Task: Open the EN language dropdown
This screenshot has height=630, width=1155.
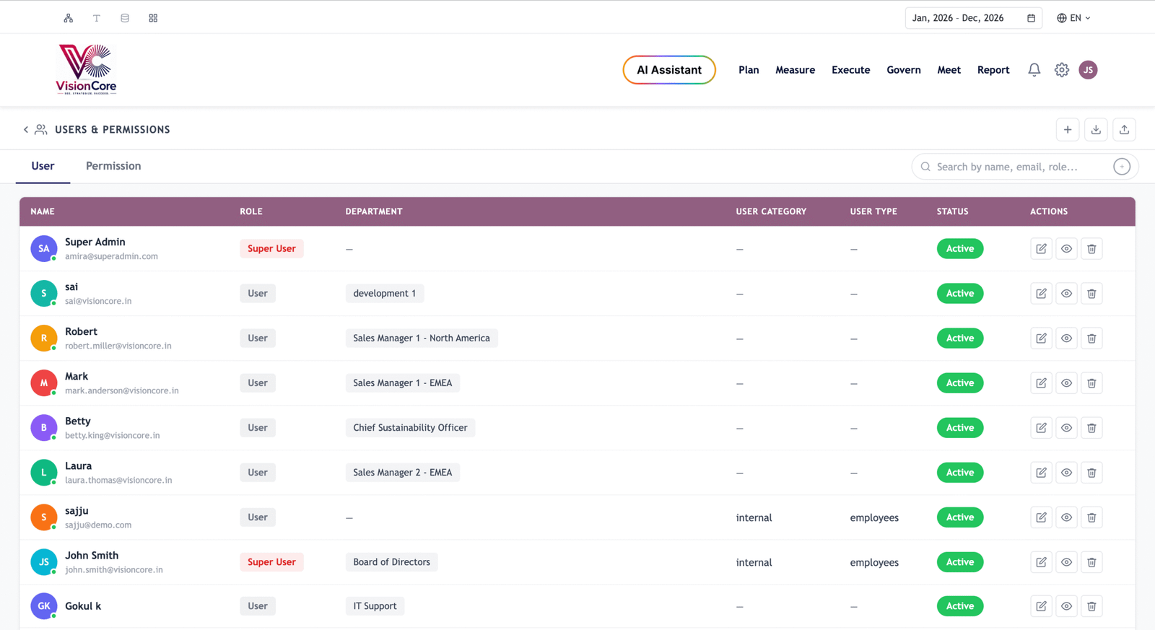Action: (1074, 18)
